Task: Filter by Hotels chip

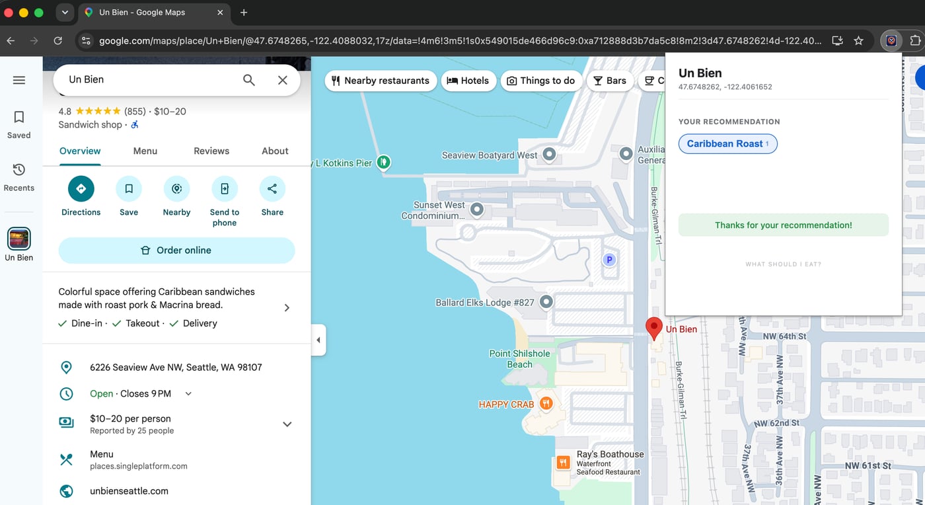Action: [x=468, y=81]
